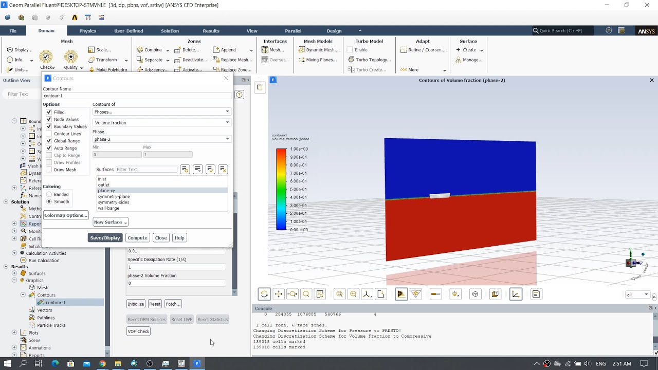Click Interfaces Mesh icon
The image size is (658, 370).
coord(265,50)
